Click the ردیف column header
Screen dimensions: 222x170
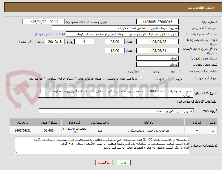(x=213, y=123)
